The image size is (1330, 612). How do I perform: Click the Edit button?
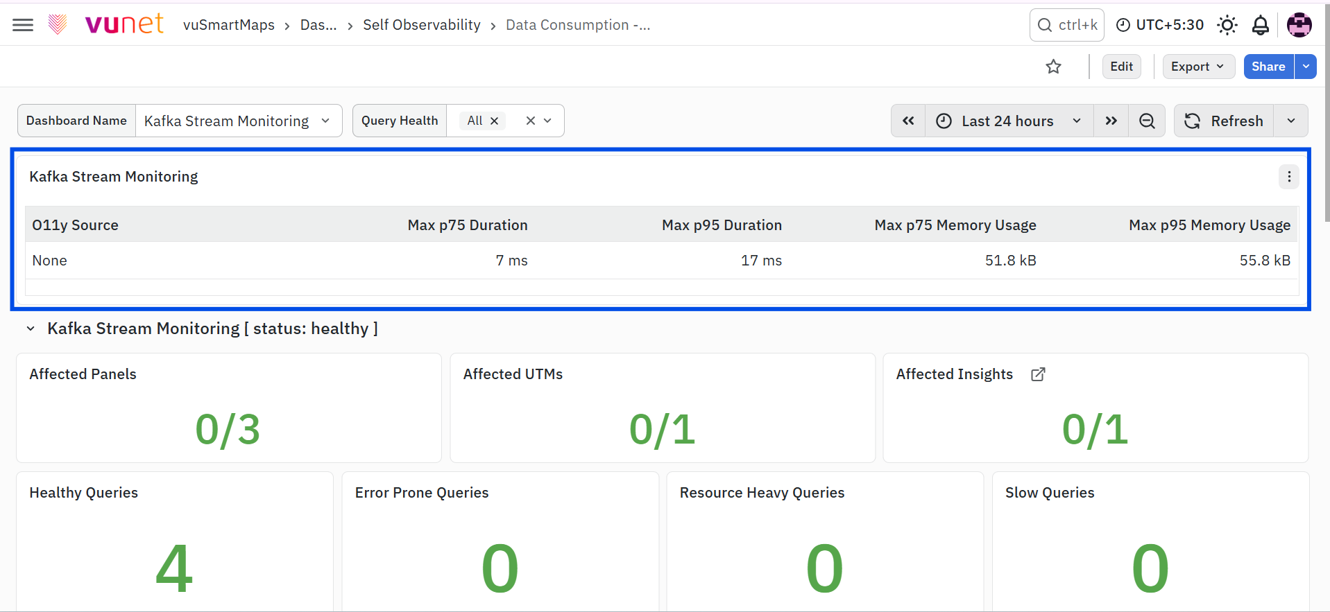tap(1121, 67)
